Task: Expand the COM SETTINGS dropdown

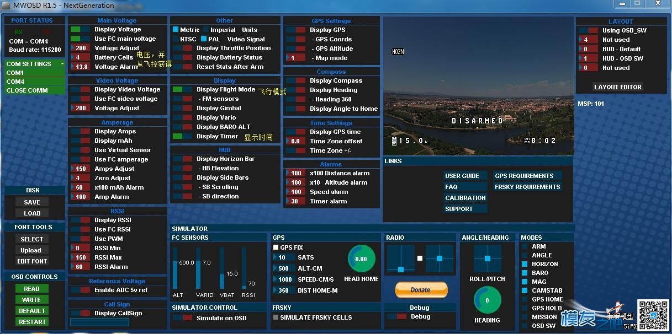Action: coord(35,64)
